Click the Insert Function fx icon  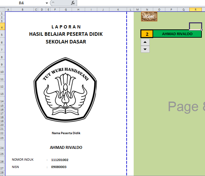point(73,3)
